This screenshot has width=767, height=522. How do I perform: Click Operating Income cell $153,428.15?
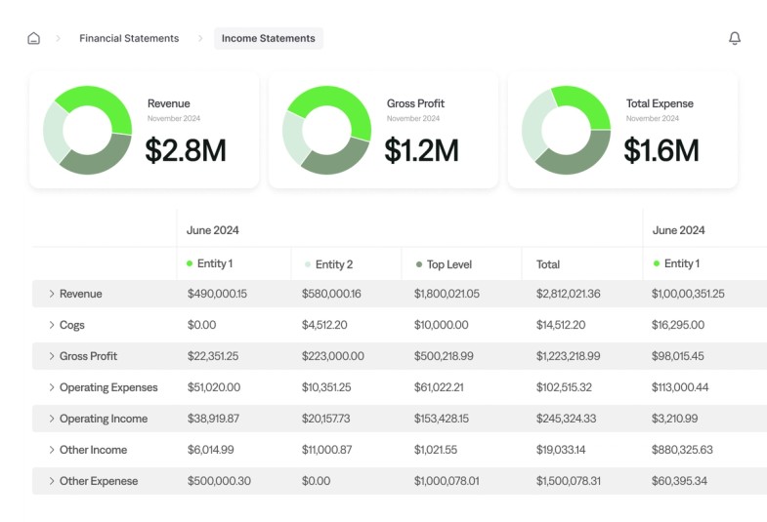pyautogui.click(x=442, y=419)
